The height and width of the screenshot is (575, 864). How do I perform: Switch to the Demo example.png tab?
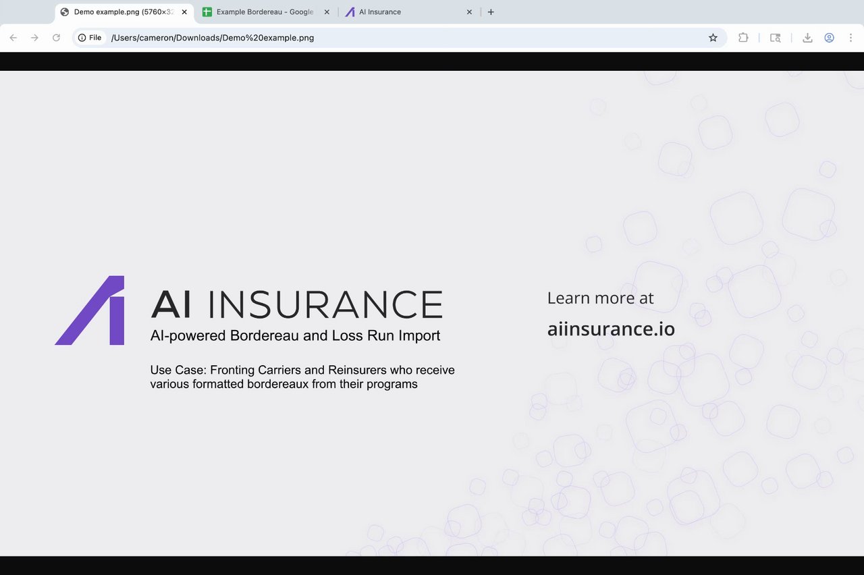tap(123, 12)
